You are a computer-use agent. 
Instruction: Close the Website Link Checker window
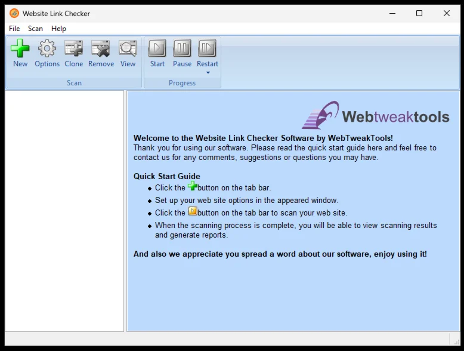447,13
